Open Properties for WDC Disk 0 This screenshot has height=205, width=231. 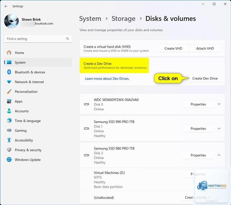198,104
